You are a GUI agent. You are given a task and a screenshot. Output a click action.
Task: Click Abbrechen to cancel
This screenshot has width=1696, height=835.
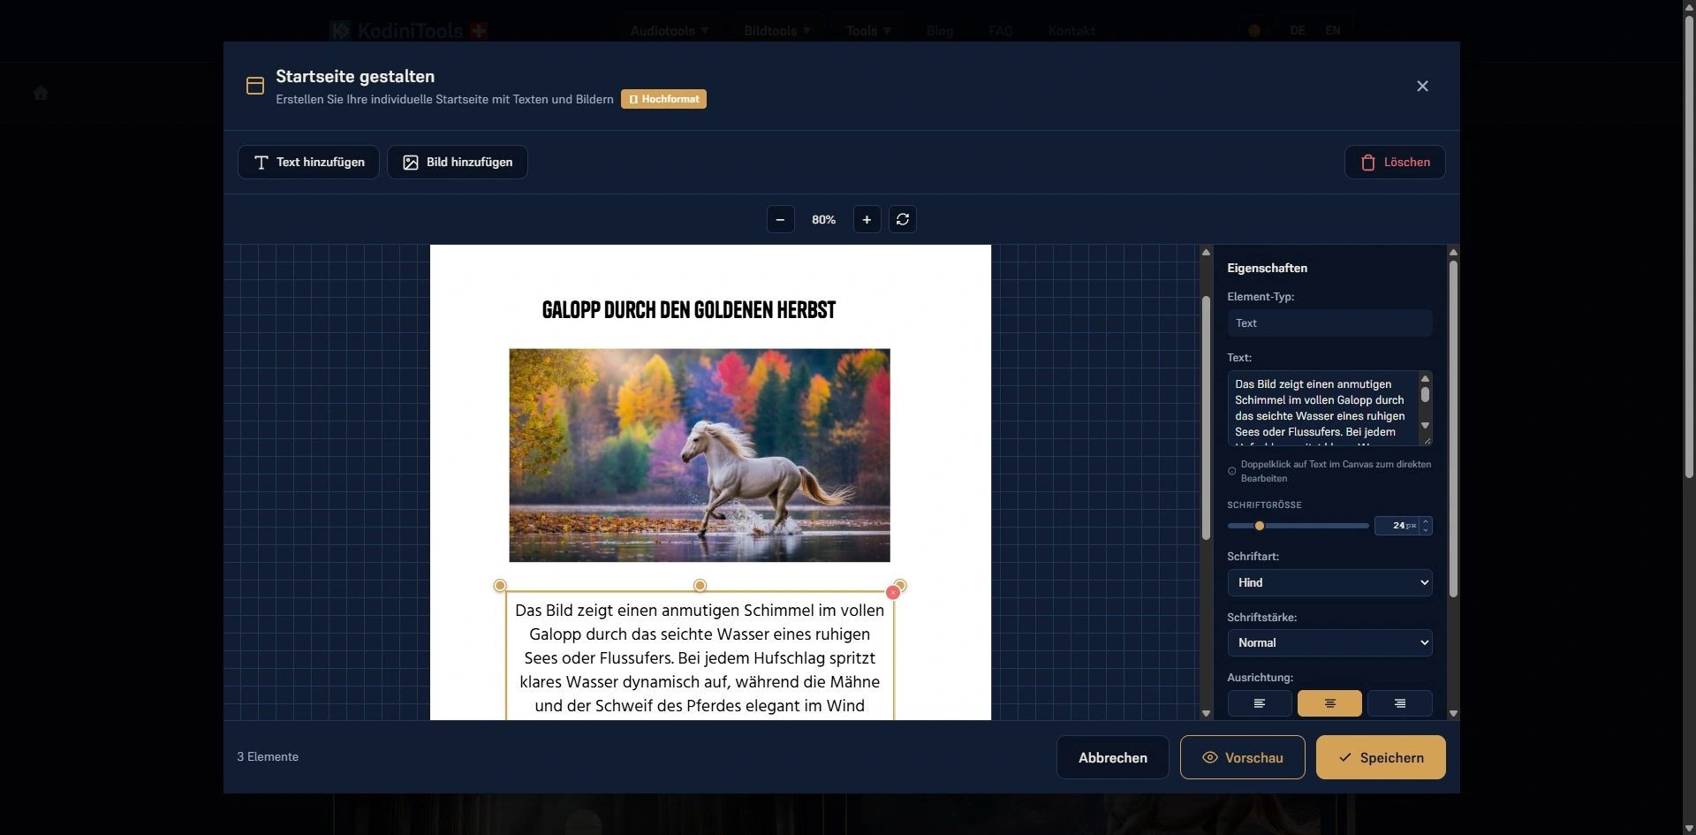(x=1113, y=757)
